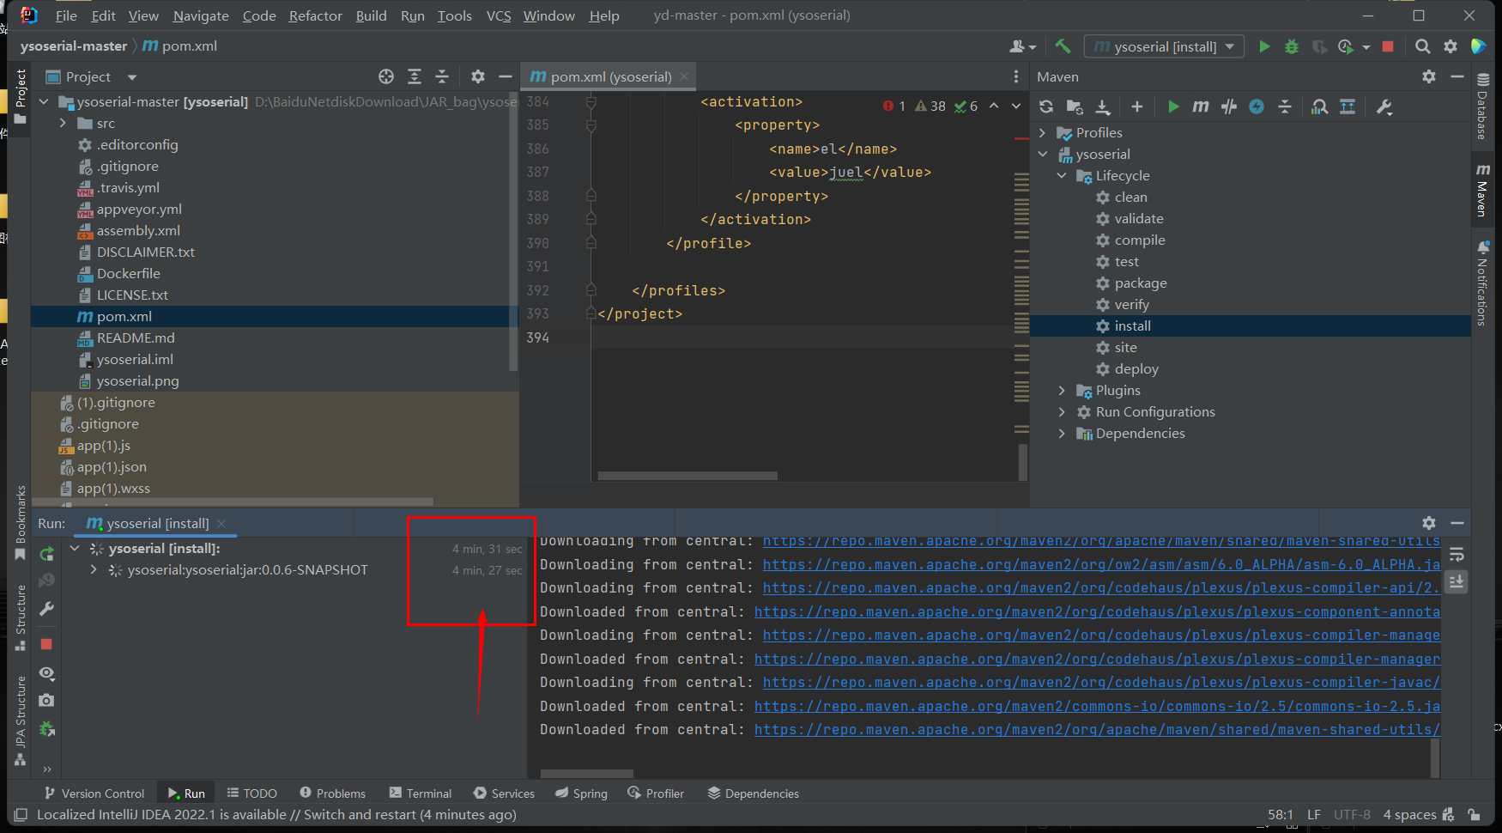The height and width of the screenshot is (833, 1502).
Task: Expand the src folder in the Project tree
Action: 63,124
